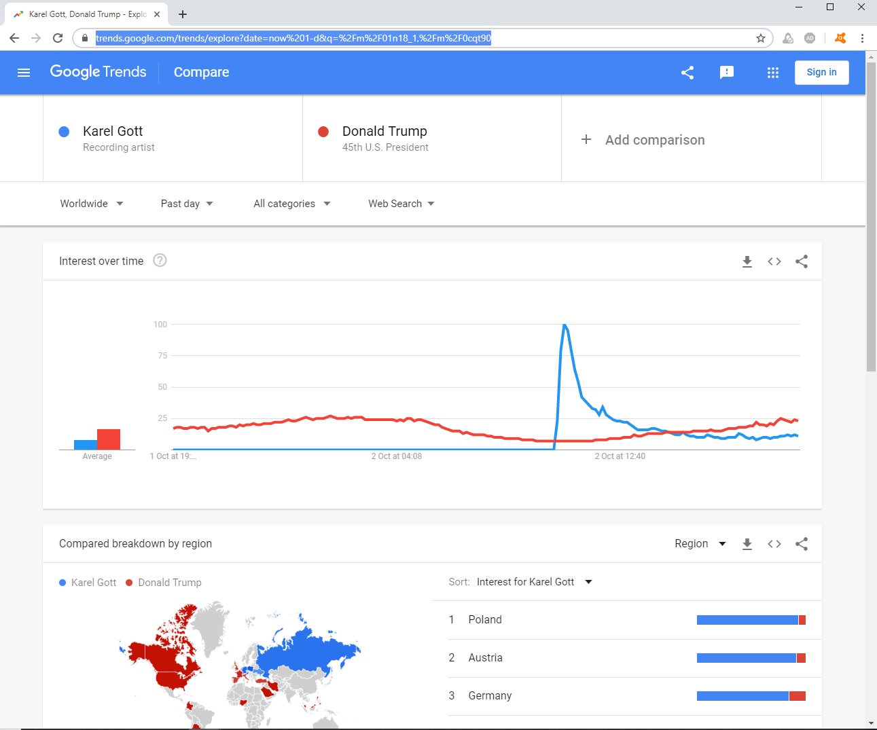Open the Chrome three-dot menu
The width and height of the screenshot is (877, 730).
tap(863, 38)
